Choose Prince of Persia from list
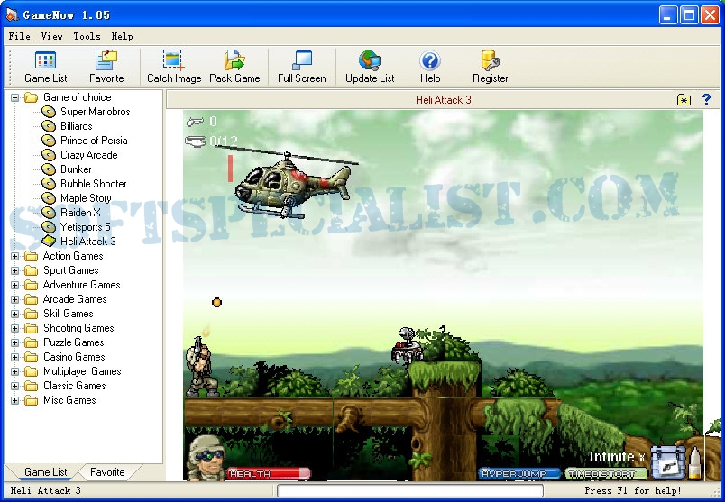 tap(94, 141)
